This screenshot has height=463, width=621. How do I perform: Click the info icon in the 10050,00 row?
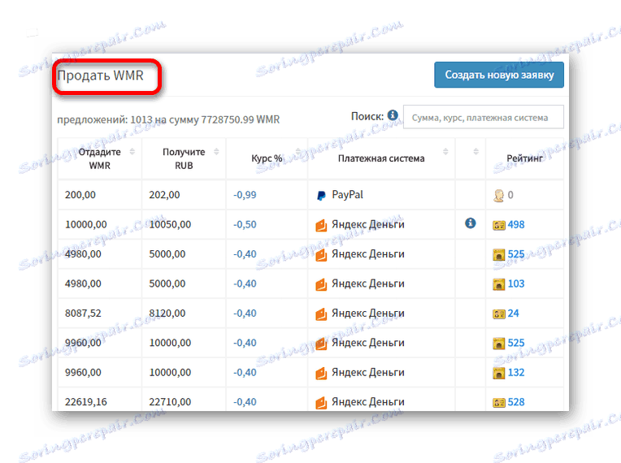tap(470, 223)
